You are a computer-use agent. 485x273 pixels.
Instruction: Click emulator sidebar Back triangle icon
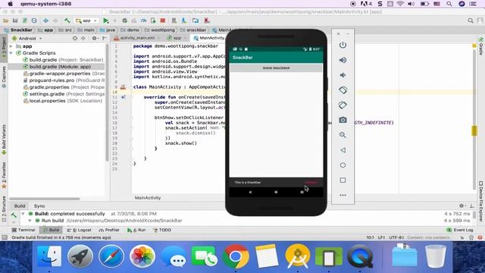[x=343, y=150]
